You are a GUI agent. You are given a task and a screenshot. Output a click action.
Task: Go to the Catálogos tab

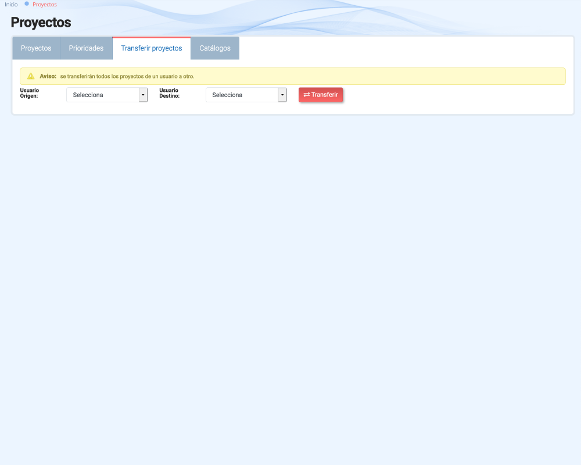(215, 48)
